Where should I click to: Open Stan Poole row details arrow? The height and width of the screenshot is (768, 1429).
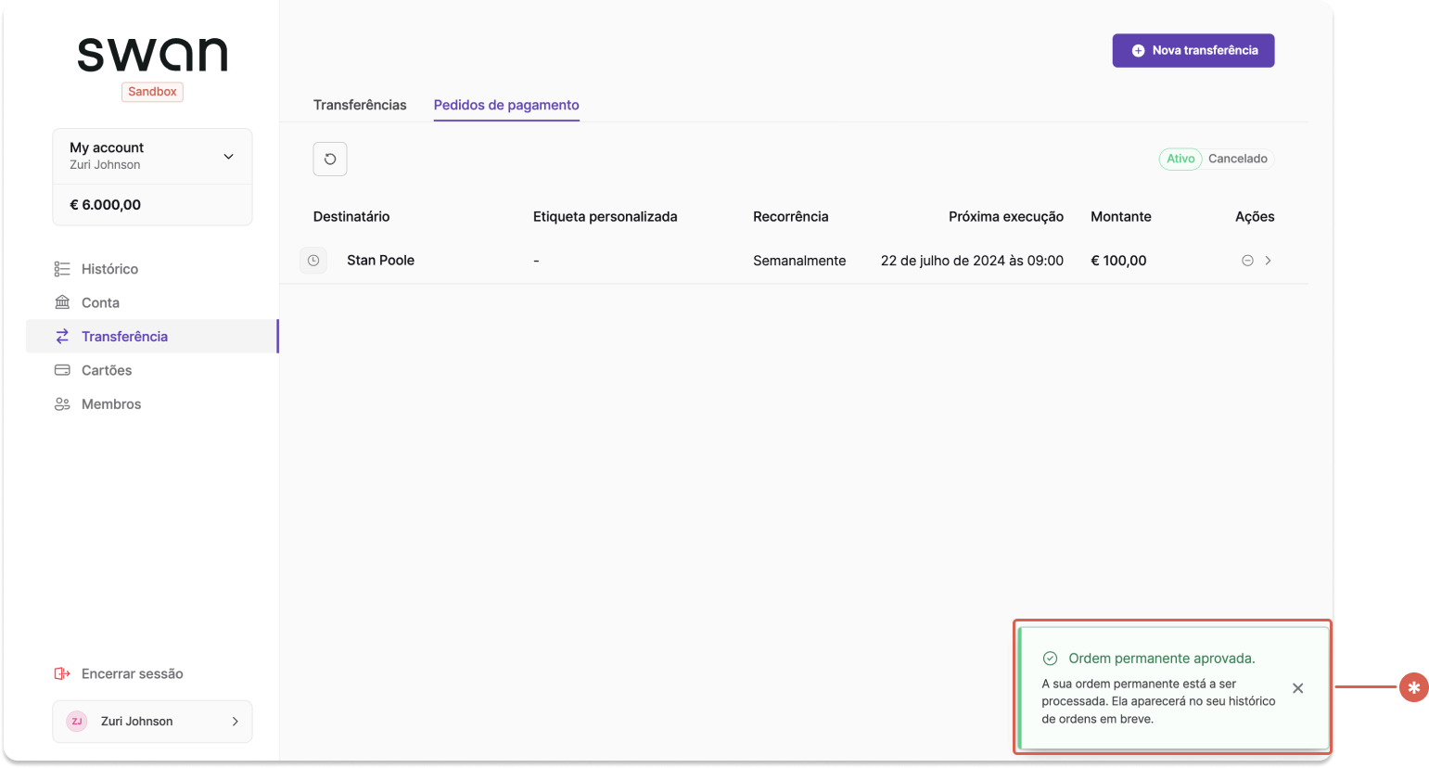click(x=1268, y=261)
